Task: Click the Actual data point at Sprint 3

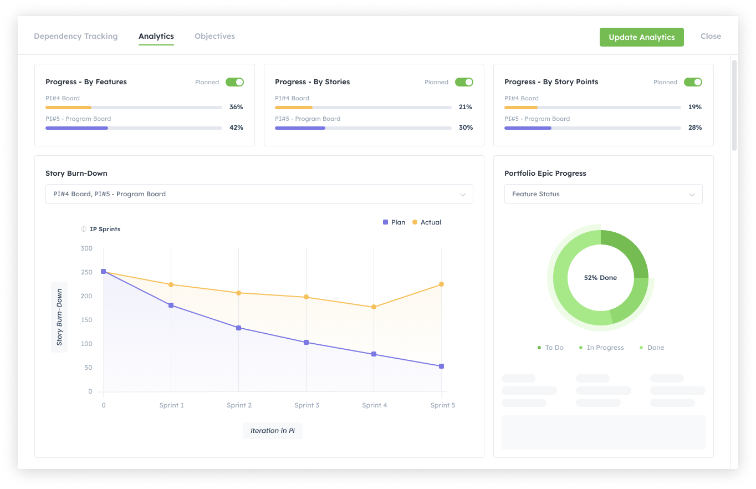Action: click(306, 297)
